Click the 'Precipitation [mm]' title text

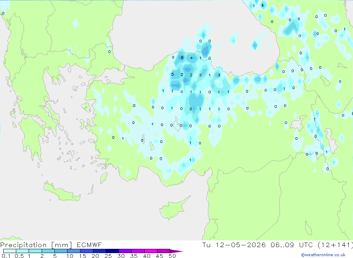coord(36,245)
